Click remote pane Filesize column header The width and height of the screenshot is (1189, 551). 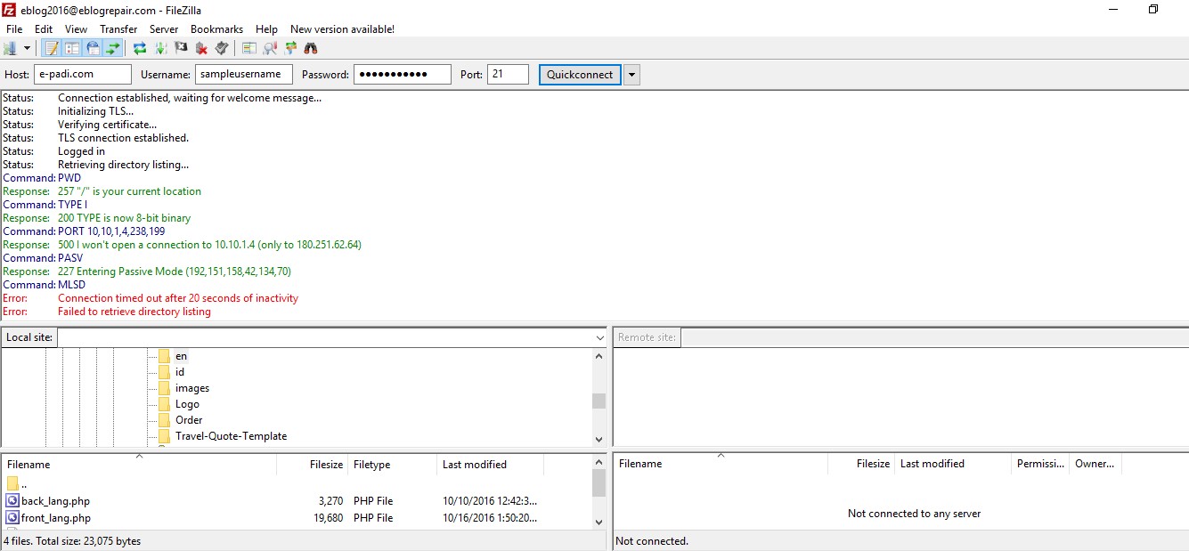(x=861, y=464)
